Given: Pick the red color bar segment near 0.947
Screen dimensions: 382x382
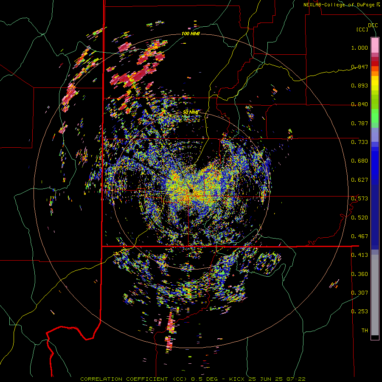Looking at the screenshot, I should (375, 64).
